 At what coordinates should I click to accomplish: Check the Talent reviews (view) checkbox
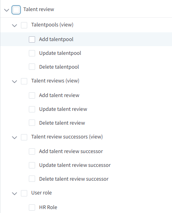[x=24, y=81]
